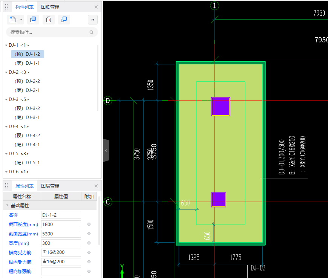Click the axis 1 grid bubble
The height and width of the screenshot is (278, 328).
[x=215, y=6]
